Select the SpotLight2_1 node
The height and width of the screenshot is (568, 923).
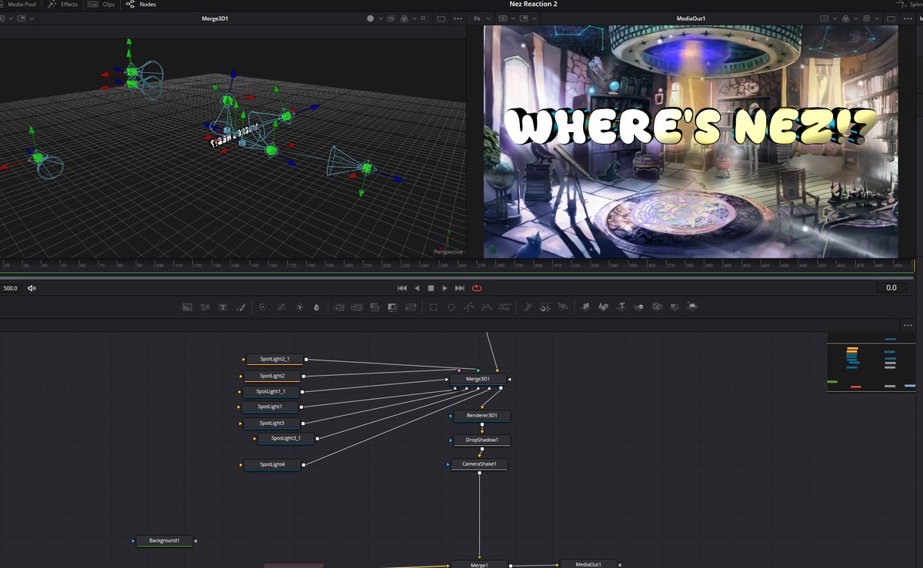[275, 359]
